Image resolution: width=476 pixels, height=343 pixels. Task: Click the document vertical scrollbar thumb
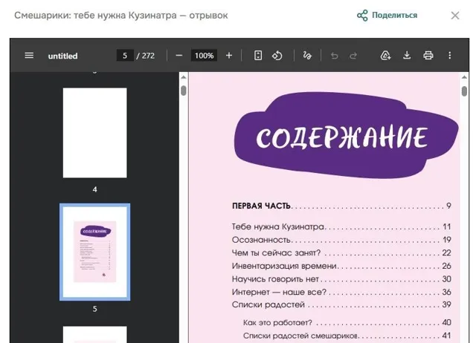pyautogui.click(x=464, y=91)
